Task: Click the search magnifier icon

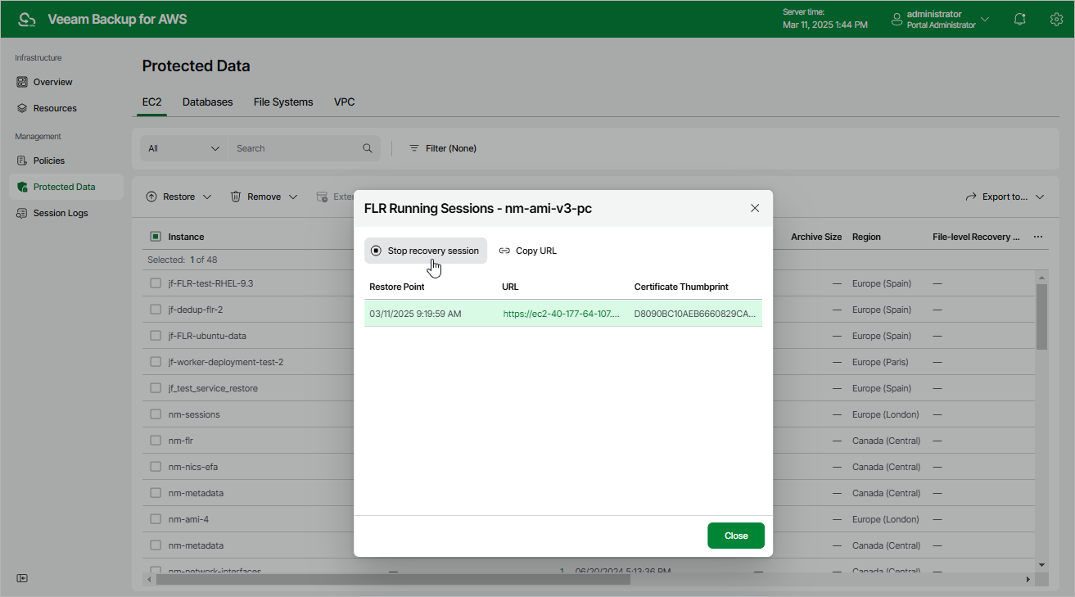Action: coord(368,148)
